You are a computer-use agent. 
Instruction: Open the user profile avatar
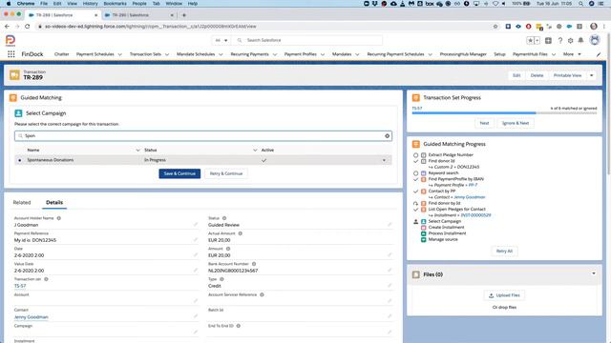point(595,40)
